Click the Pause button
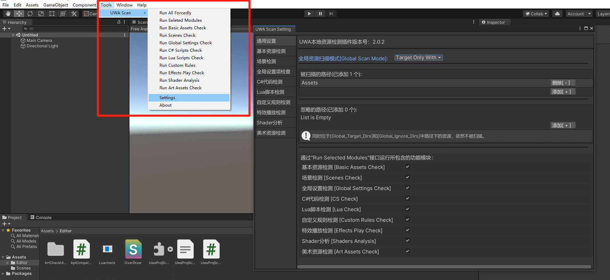Viewport: 610px width, 280px height. pos(320,14)
